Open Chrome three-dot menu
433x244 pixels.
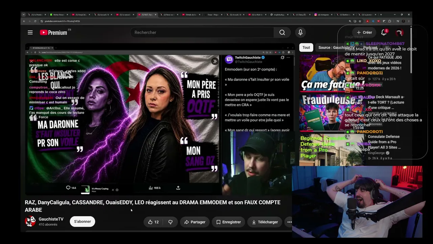[x=409, y=21]
